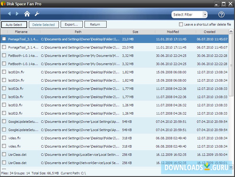The width and height of the screenshot is (235, 177).
Task: Go back with the left arrow icon
Action: coord(9,14)
